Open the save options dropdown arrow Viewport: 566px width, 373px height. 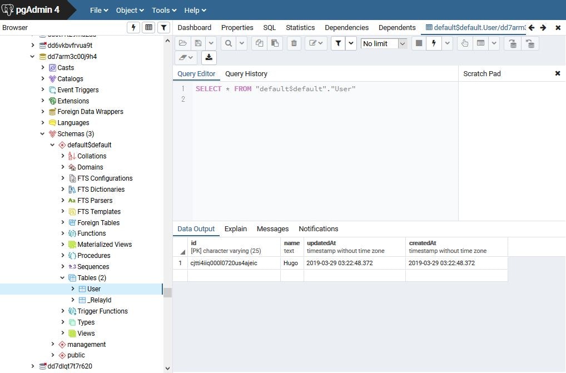point(211,43)
